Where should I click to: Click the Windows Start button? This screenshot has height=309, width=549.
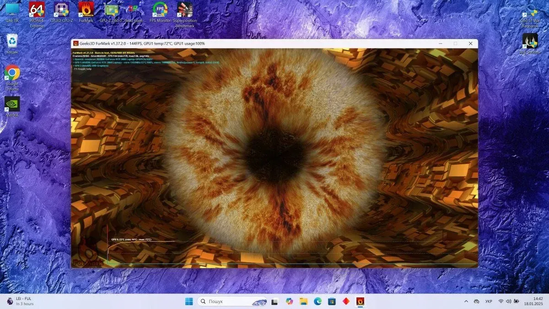[x=188, y=301]
